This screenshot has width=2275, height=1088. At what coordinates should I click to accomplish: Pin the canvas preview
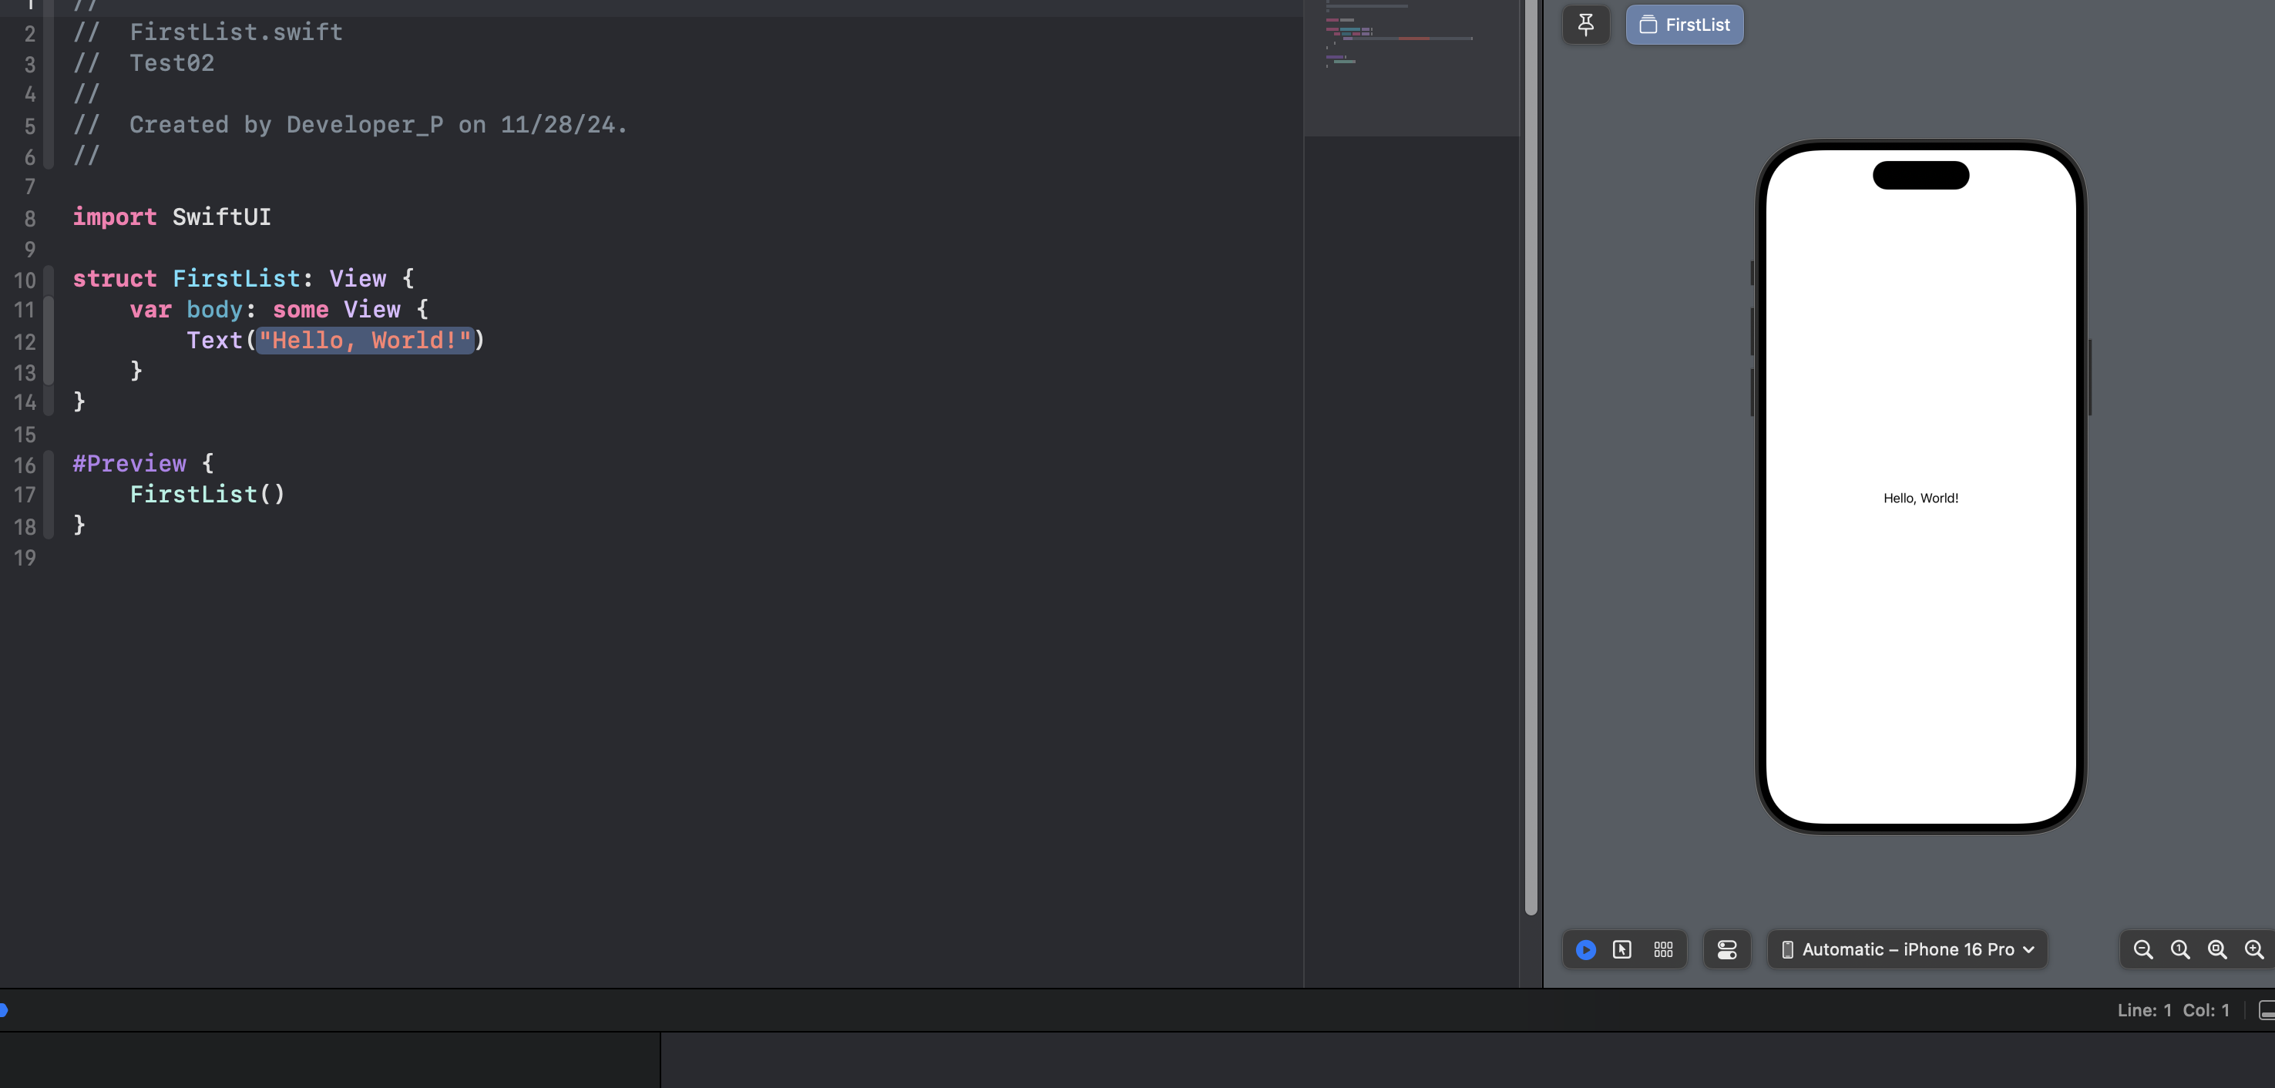1585,25
